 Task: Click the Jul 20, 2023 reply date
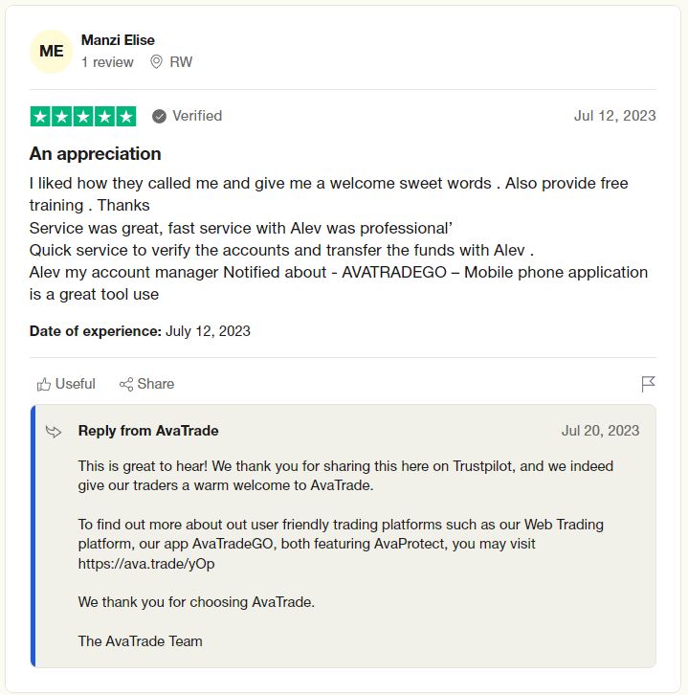coord(600,431)
